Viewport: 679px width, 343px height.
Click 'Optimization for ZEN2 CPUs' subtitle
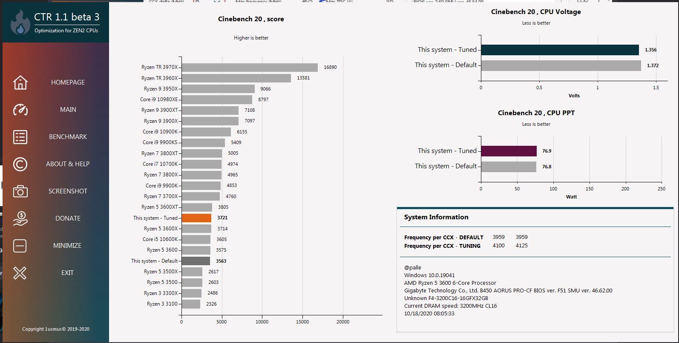(x=66, y=31)
